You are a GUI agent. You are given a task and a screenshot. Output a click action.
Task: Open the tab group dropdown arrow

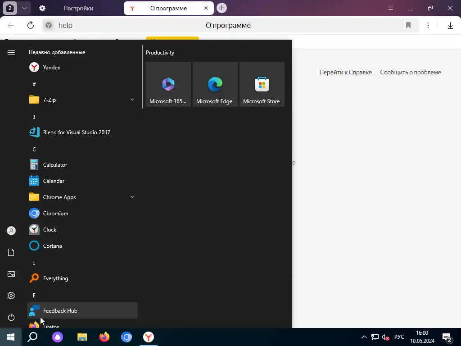pyautogui.click(x=25, y=8)
